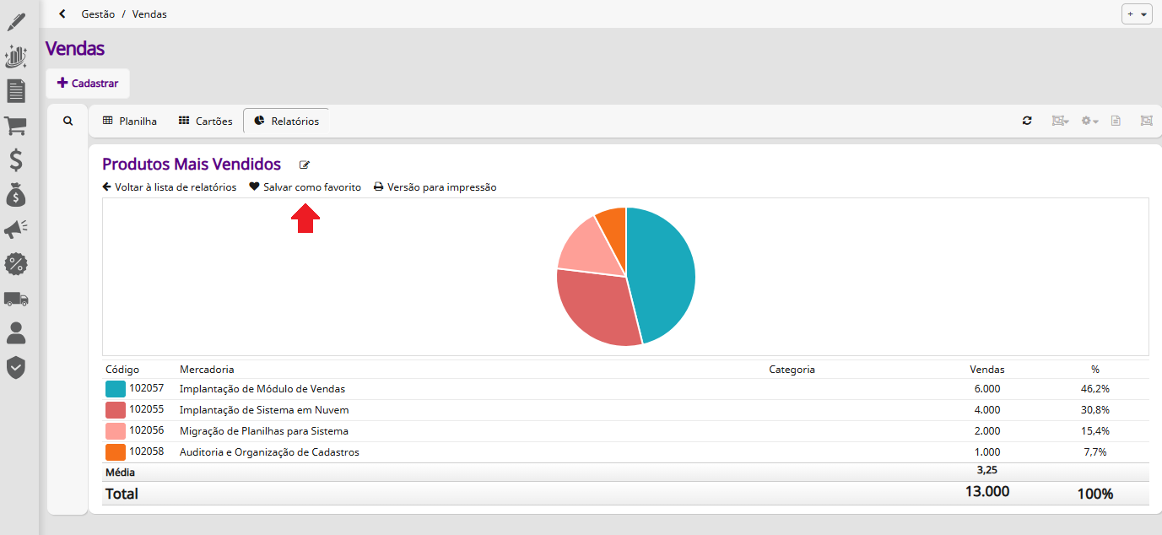Screen dimensions: 1162x535
Task: Switch to the Cartões tab
Action: [x=205, y=121]
